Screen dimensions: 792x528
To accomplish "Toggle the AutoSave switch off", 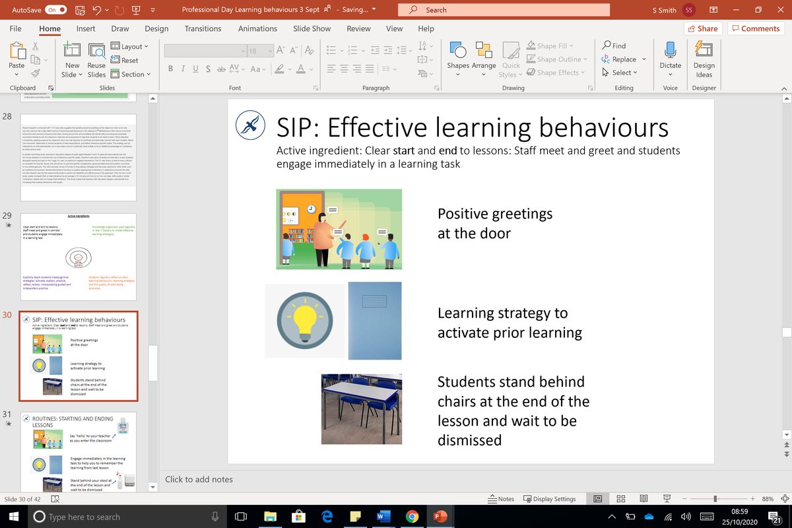I will coord(56,10).
